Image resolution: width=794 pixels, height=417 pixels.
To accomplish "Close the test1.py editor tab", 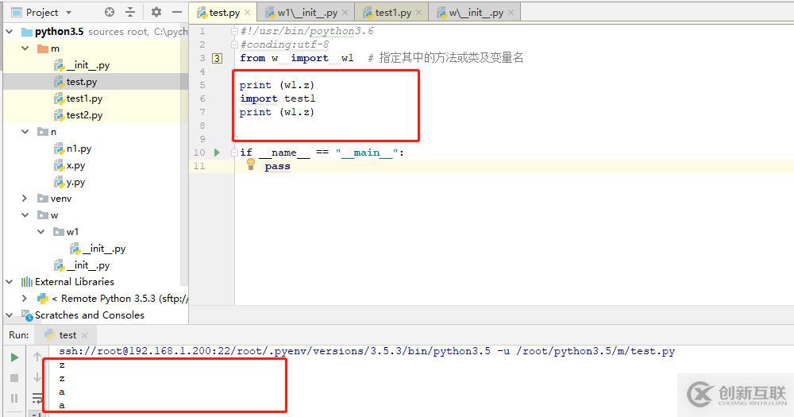I will tap(418, 13).
